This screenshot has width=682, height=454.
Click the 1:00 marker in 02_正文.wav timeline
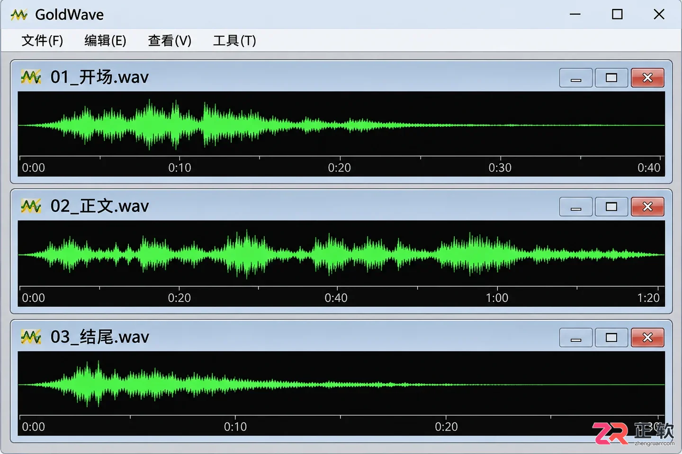coord(497,298)
